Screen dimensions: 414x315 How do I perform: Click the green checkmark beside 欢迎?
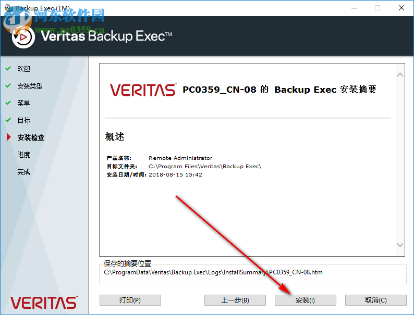point(8,68)
